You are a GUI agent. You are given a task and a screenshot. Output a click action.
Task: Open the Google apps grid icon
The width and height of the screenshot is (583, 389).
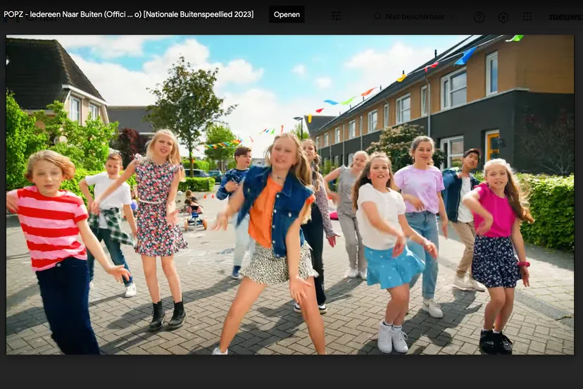527,16
